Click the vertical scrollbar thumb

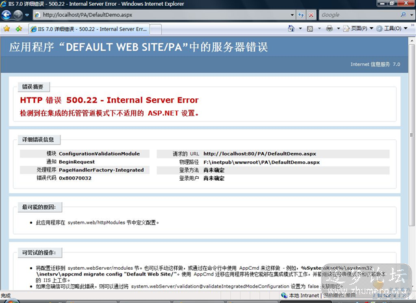411,135
